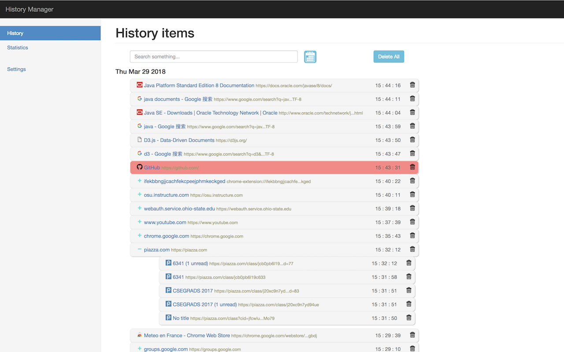Click trash icon for d3 Google search row
Screen dimensions: 564x352
pyautogui.click(x=412, y=154)
